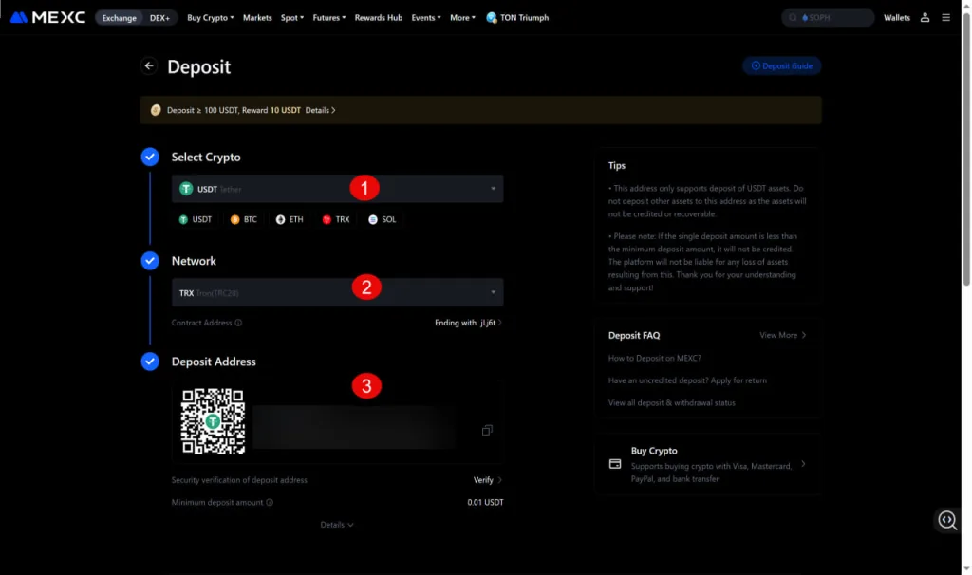Click the '0.01 USDT' minimum deposit value
Image resolution: width=972 pixels, height=575 pixels.
pos(485,503)
